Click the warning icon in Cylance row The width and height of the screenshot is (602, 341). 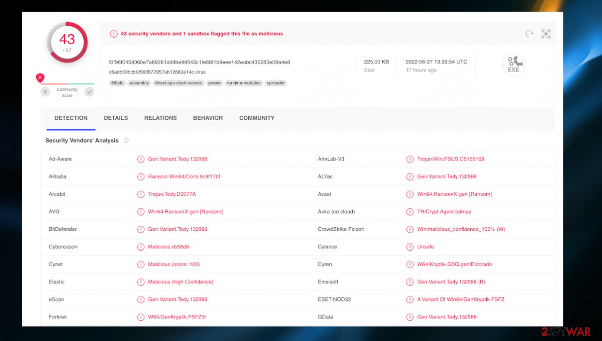[x=410, y=247]
